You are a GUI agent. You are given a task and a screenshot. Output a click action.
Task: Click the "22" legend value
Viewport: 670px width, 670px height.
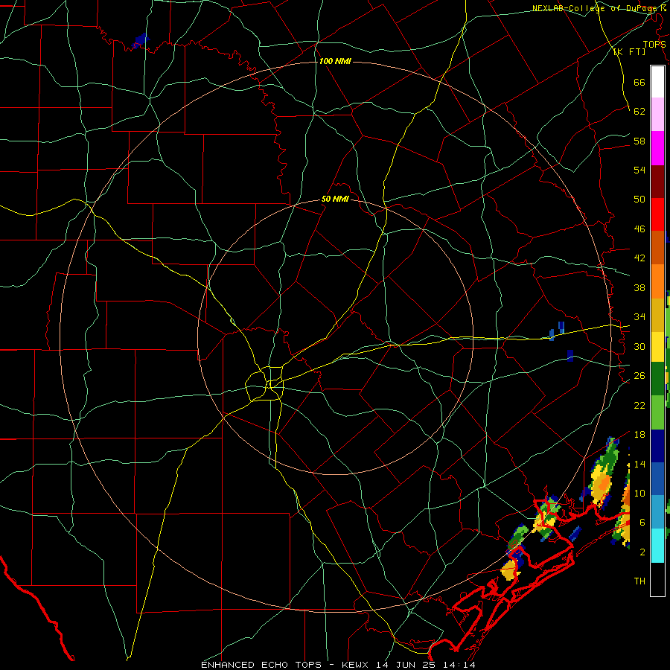[x=639, y=405]
